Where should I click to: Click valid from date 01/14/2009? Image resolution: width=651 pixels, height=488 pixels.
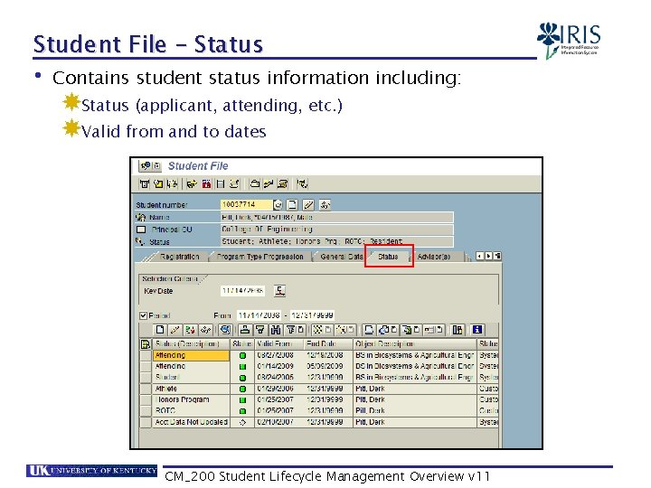[x=275, y=366]
